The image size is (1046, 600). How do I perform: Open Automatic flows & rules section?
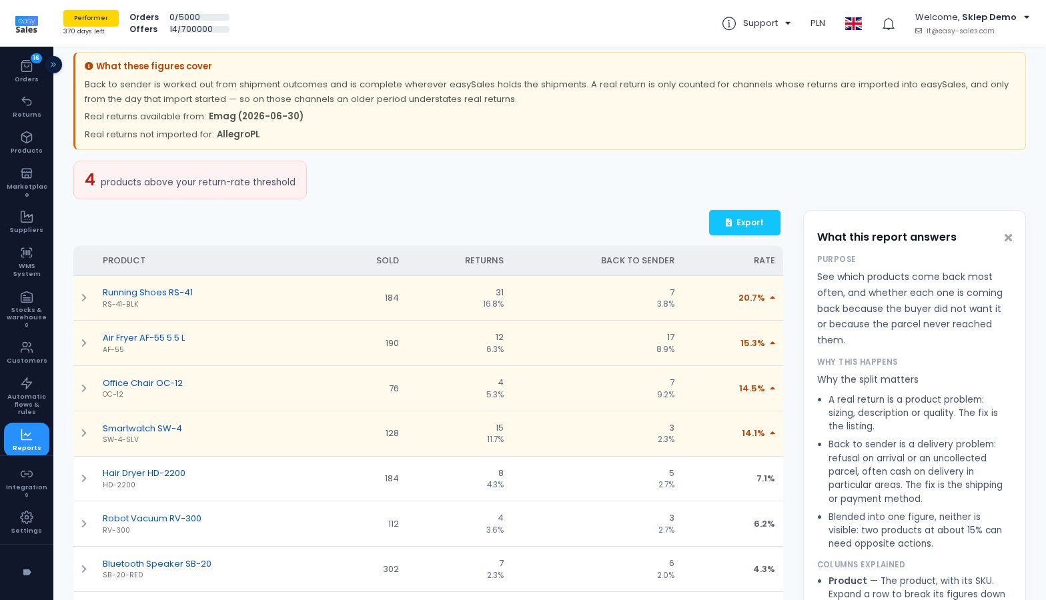[27, 395]
